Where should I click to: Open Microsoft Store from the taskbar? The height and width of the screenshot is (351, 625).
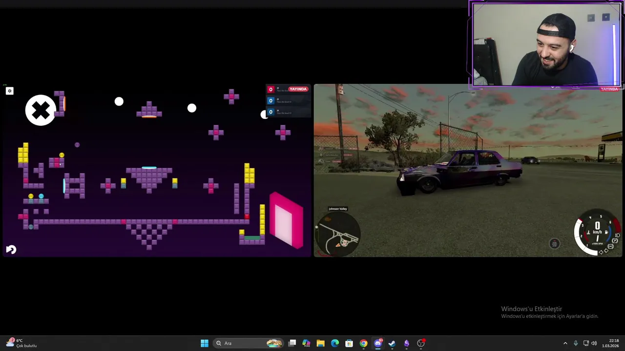pos(349,343)
